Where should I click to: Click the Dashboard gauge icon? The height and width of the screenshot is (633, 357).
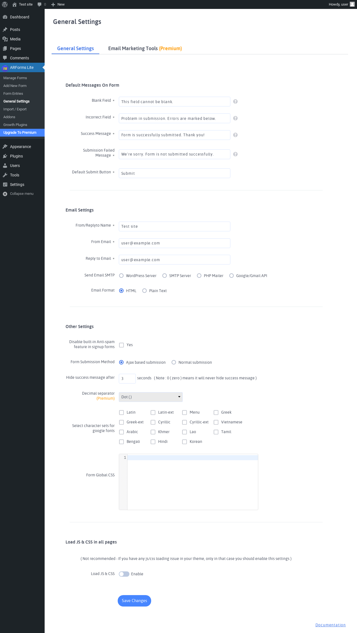click(5, 17)
